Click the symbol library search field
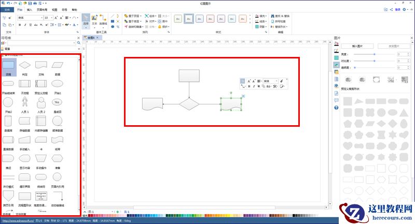The height and width of the screenshot is (224, 415). 41,43
